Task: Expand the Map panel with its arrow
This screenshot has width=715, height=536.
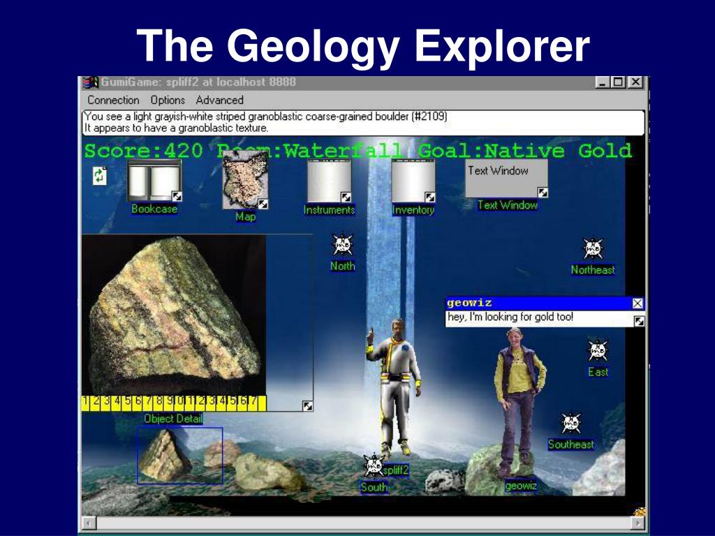Action: coord(263,204)
